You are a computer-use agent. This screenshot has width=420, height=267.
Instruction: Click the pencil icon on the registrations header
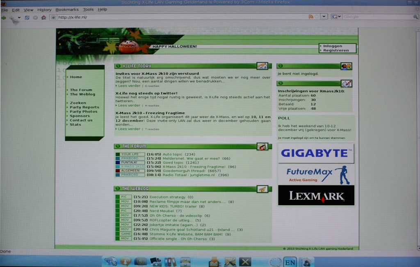pyautogui.click(x=346, y=84)
